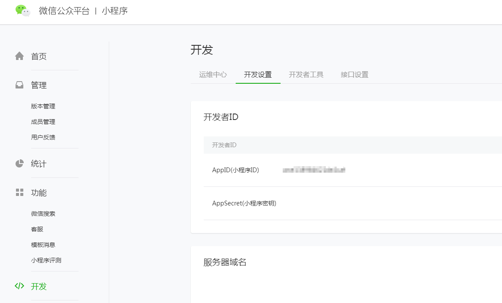The height and width of the screenshot is (303, 502).
Task: Click the code brackets icon beside 开发
Action: [x=19, y=286]
